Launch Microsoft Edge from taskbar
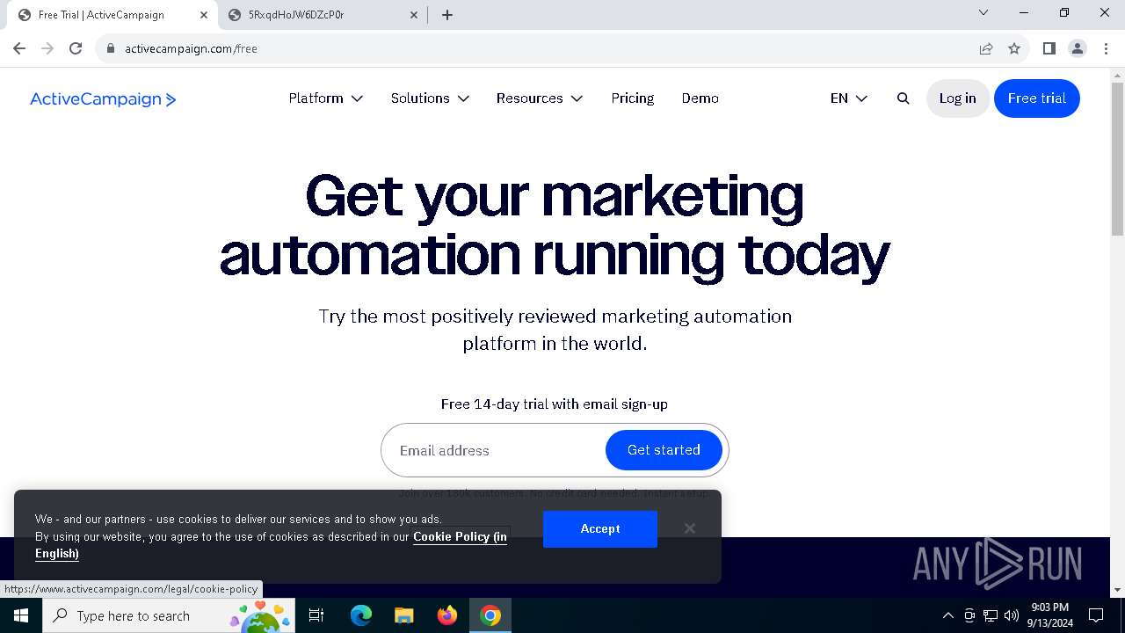1125x633 pixels. point(361,615)
